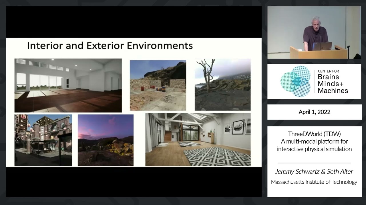Click the dead tree on rocky coast image

pos(223,85)
